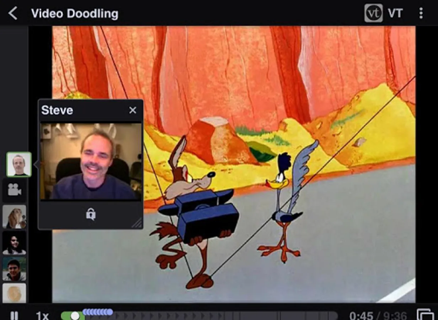Click the white playhead on timeline

coord(75,316)
